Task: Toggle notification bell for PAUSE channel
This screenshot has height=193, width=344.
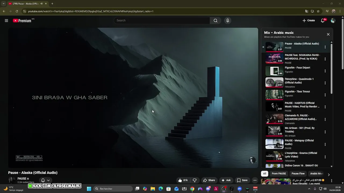Action: pos(43,180)
